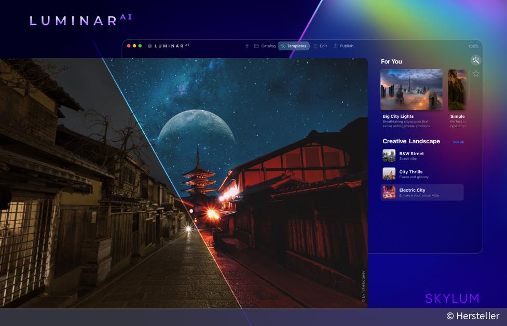507x326 pixels.
Task: Toggle the favorites star below the wand icon
Action: (x=476, y=73)
